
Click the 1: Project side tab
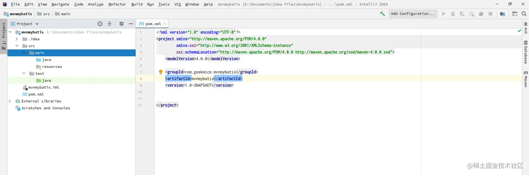(4, 36)
